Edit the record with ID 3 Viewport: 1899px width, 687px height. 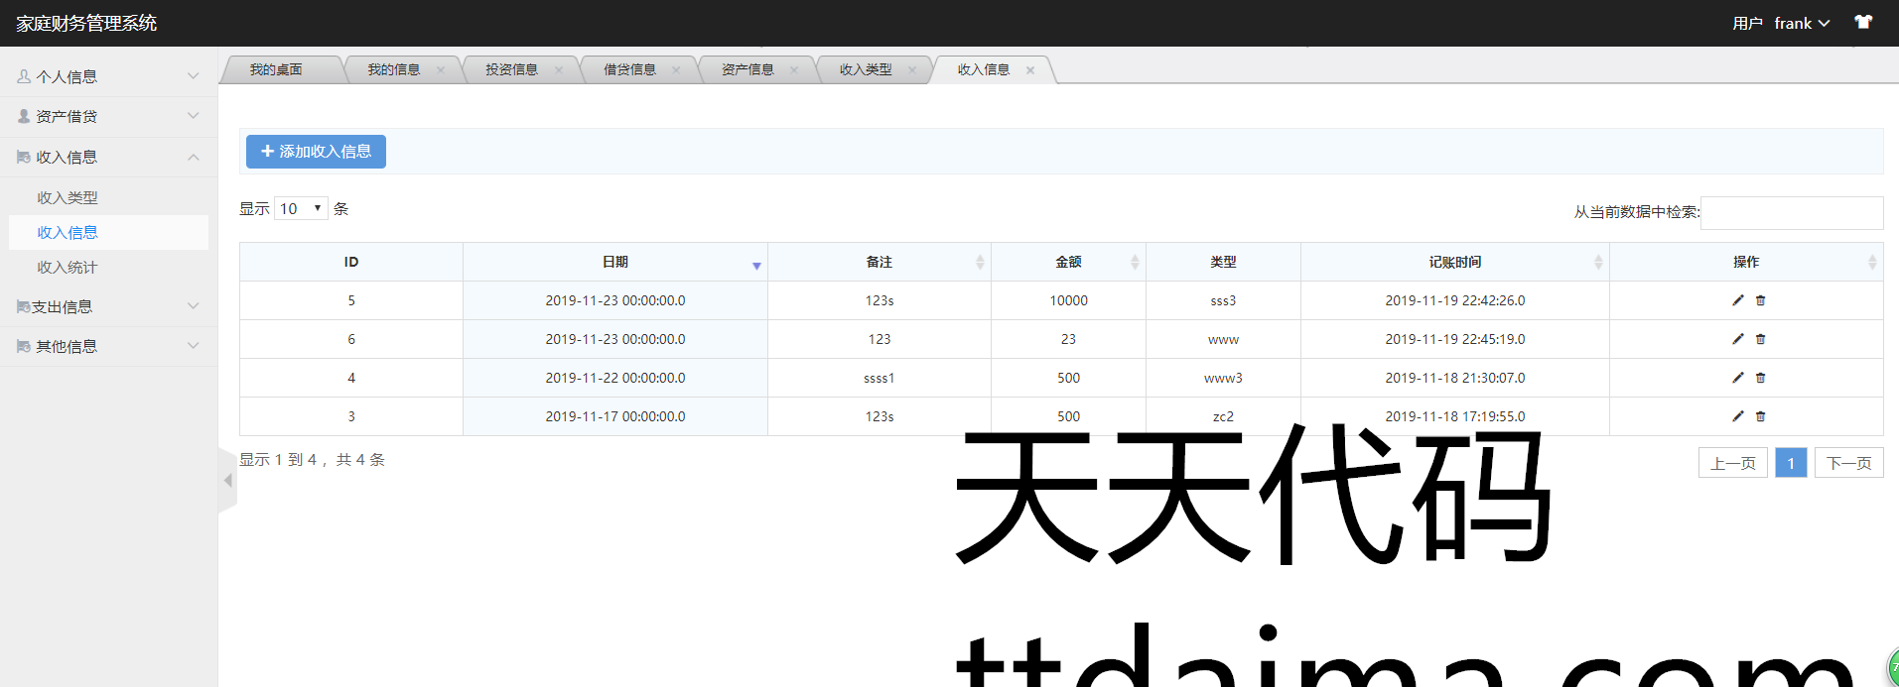(x=1737, y=416)
